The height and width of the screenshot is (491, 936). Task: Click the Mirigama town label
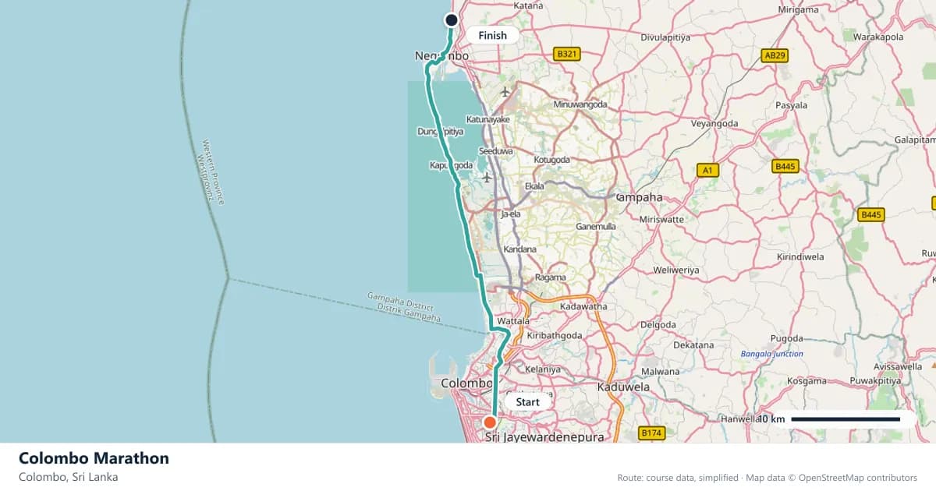(x=799, y=9)
